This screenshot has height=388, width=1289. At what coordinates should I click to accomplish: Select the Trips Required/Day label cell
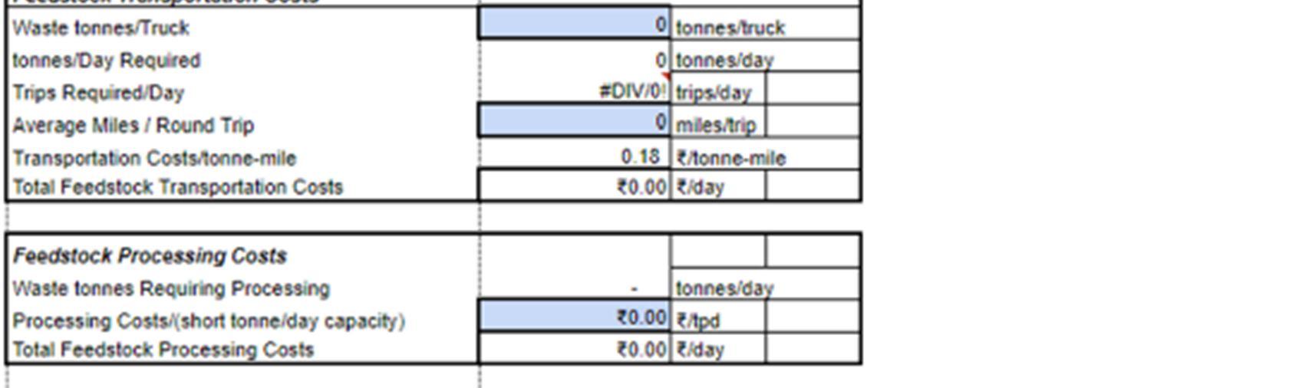[242, 89]
